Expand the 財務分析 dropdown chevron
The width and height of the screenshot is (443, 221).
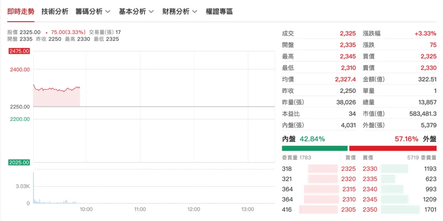[195, 12]
